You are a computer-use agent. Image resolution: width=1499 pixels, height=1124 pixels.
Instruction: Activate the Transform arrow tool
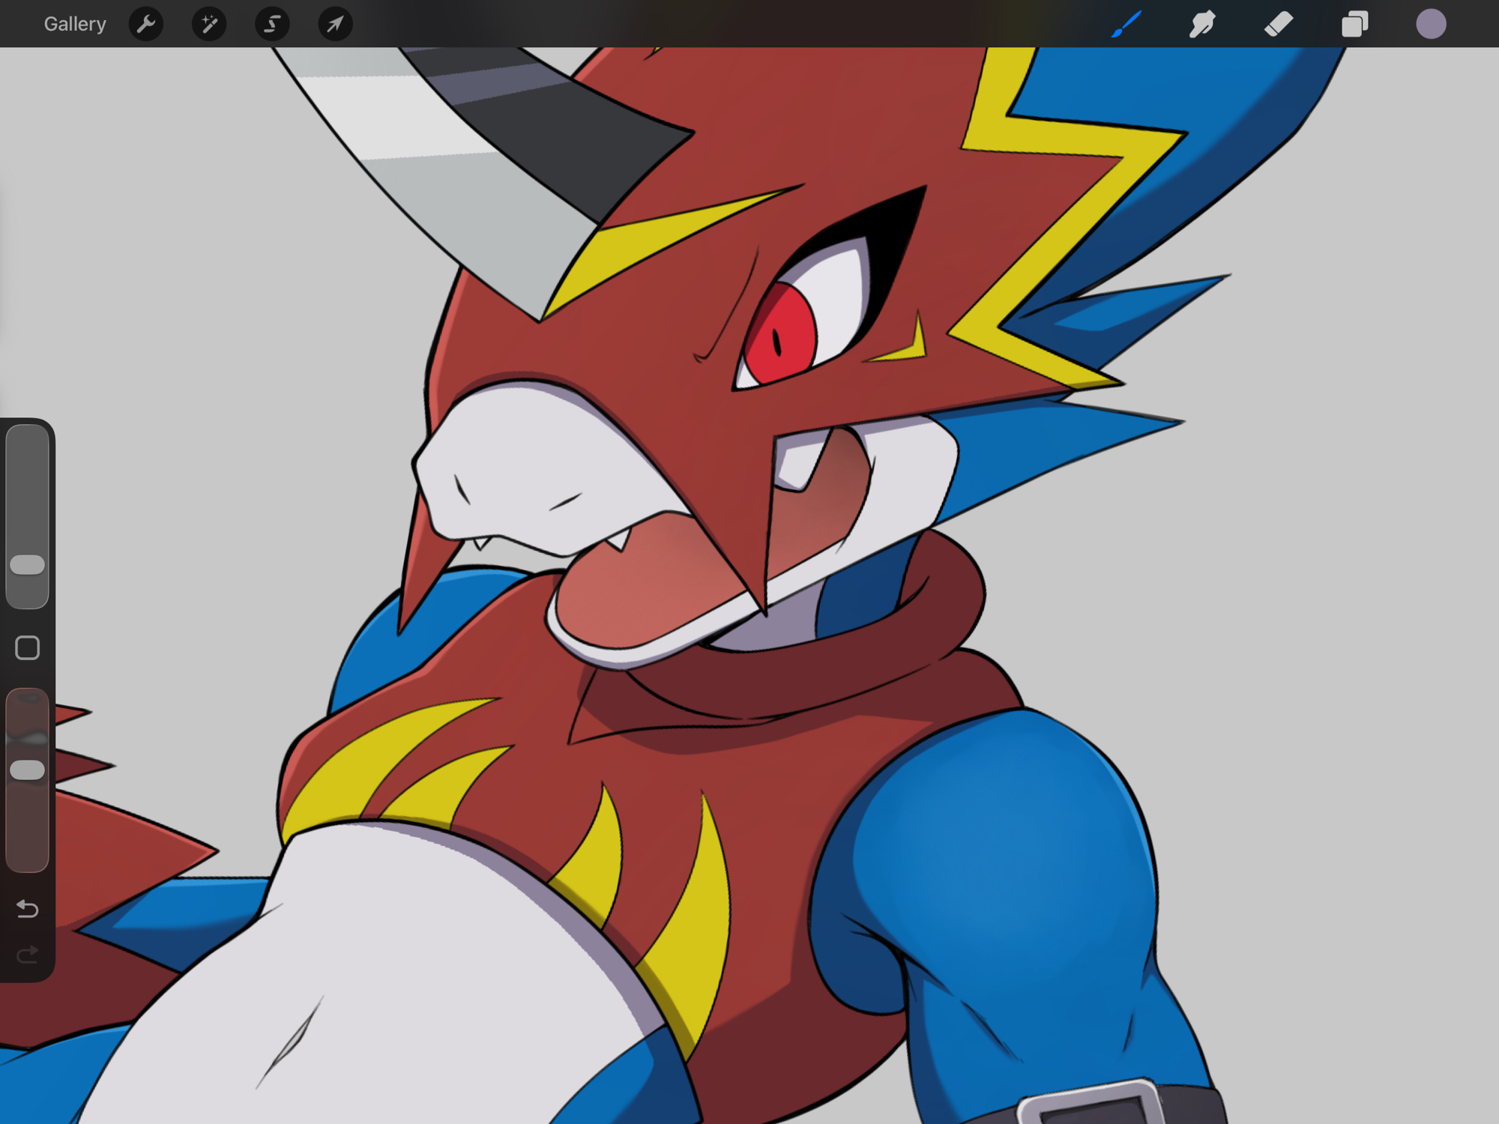pyautogui.click(x=335, y=24)
